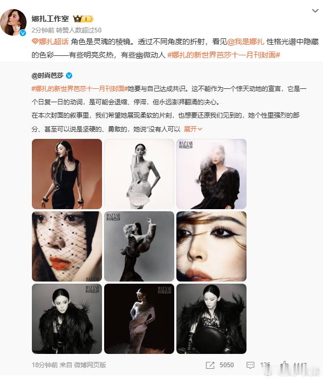Open the winged eyeliner close-up photo

coord(211,246)
